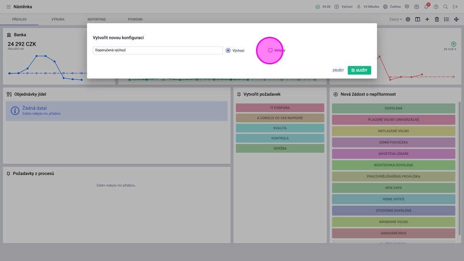The image size is (464, 261).
Task: Click the 89 628 % percentage text
Action: click(450, 49)
